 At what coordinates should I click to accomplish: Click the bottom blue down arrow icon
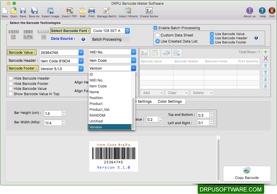[265, 86]
